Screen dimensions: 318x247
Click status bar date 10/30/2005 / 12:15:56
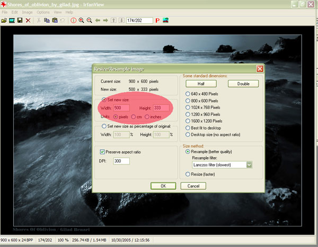[x=130, y=240]
